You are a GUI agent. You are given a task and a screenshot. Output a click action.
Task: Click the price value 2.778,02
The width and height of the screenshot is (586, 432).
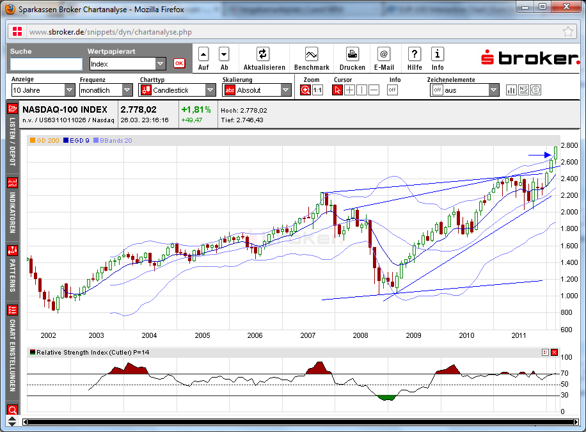(x=138, y=109)
